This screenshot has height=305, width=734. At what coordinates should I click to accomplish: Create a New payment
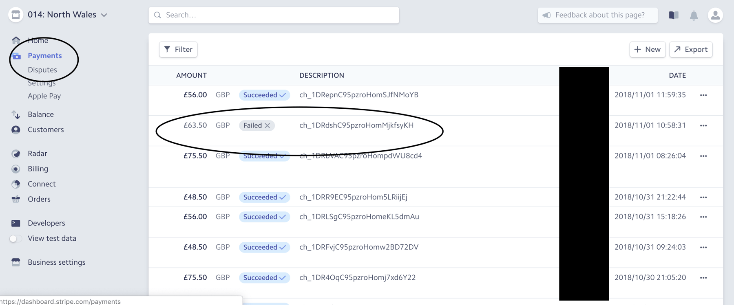pos(648,49)
